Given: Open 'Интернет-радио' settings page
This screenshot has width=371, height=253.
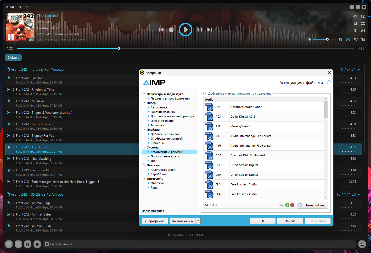Looking at the screenshot, I should coord(162,121).
